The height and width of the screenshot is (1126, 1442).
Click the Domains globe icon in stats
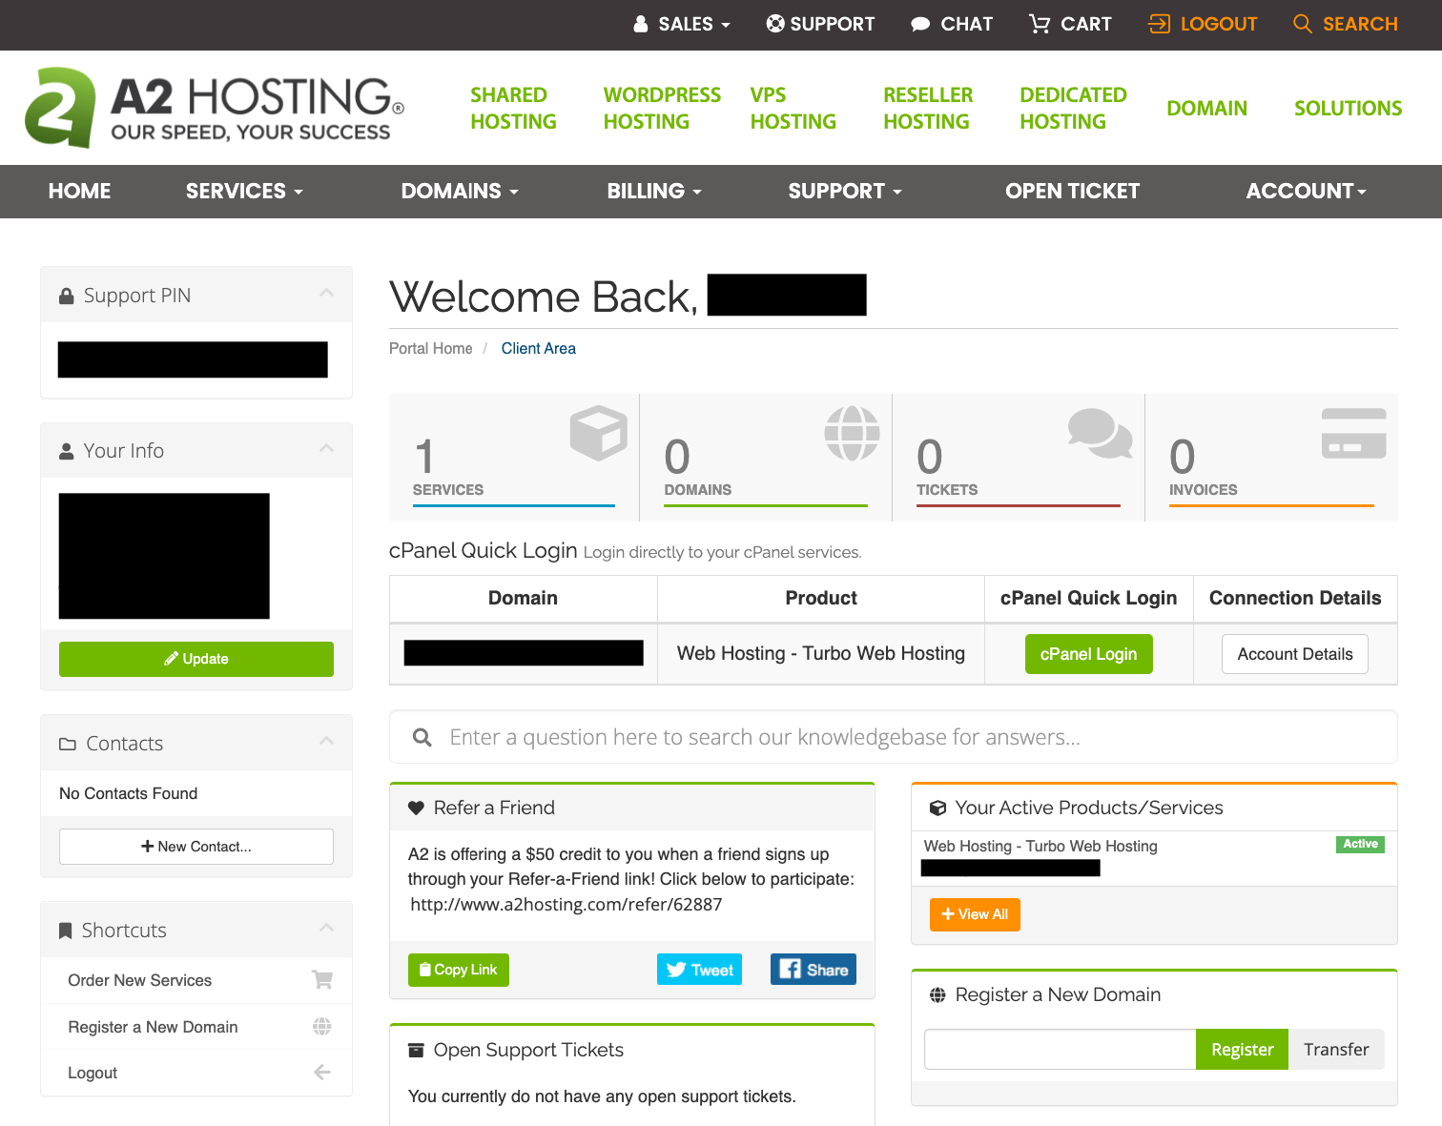pos(852,433)
